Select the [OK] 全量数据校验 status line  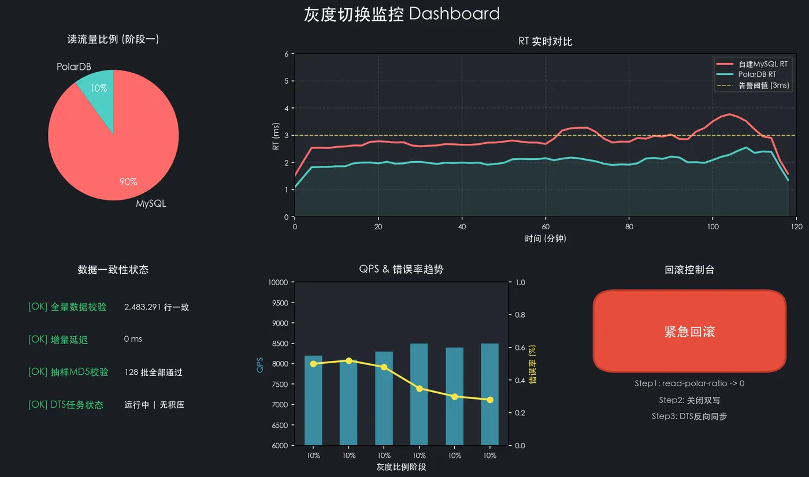[68, 307]
